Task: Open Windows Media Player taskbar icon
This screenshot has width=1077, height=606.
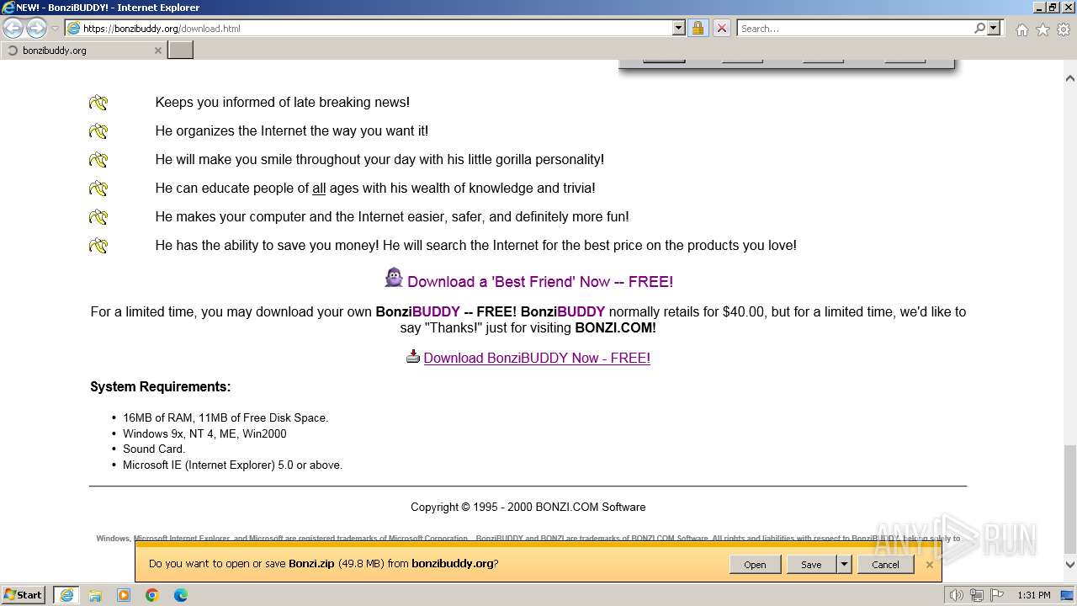Action: point(124,595)
